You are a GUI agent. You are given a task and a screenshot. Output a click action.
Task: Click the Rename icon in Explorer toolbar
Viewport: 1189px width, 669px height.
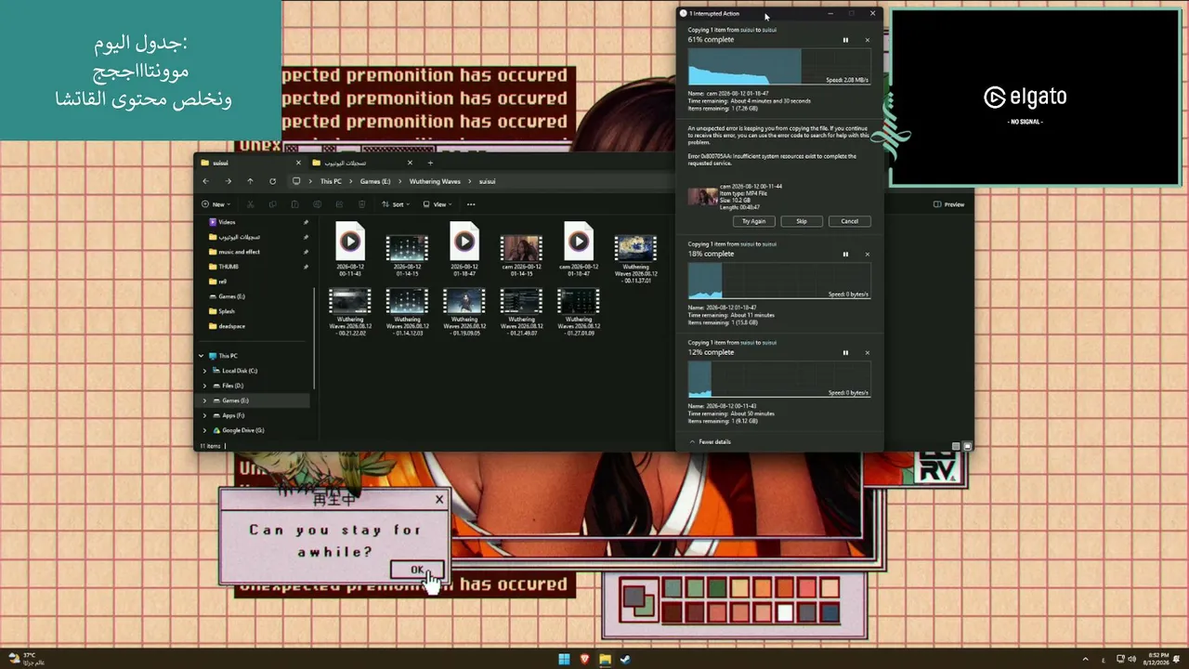(317, 204)
